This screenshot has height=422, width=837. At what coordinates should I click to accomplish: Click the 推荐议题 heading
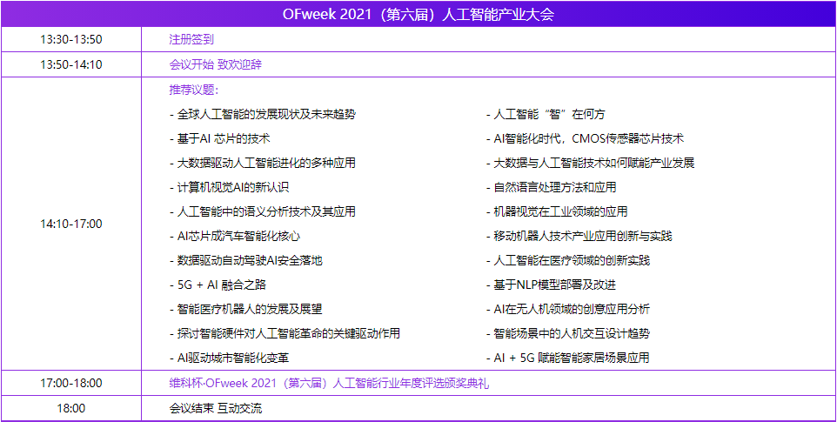pyautogui.click(x=194, y=90)
